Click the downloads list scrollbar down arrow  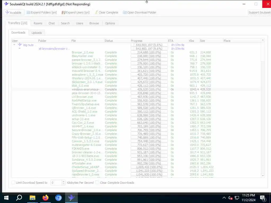coord(263,176)
